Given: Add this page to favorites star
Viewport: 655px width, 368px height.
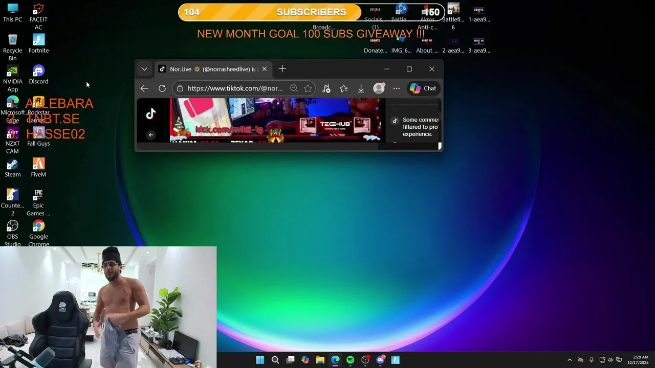Looking at the screenshot, I should [x=308, y=88].
